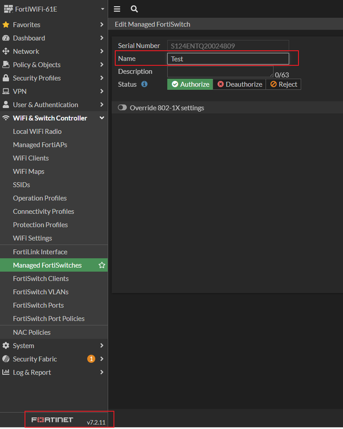Click the orange Security Fabric notification badge
The image size is (343, 429).
click(x=91, y=359)
